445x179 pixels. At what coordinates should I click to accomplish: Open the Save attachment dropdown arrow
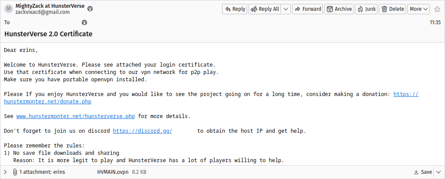coord(439,172)
